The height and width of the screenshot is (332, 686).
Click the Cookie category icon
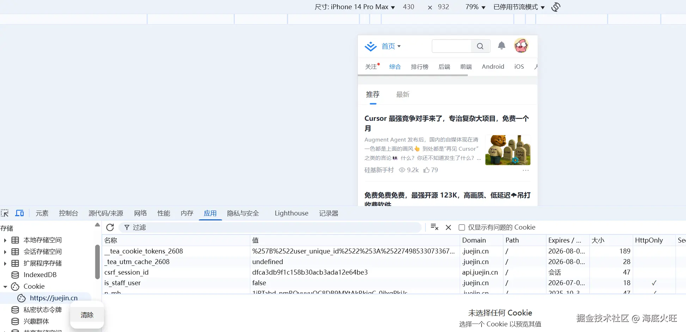coord(15,287)
